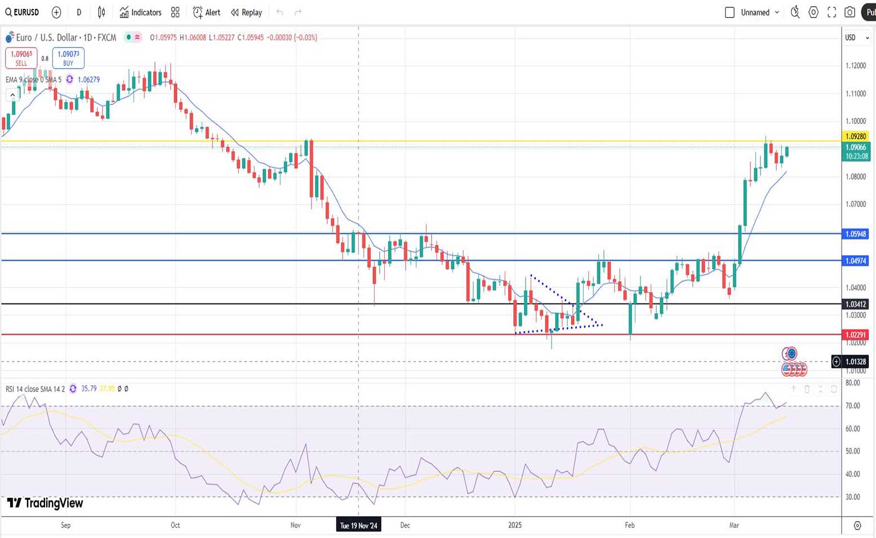Click the undo arrow
876x538 pixels.
(x=280, y=12)
